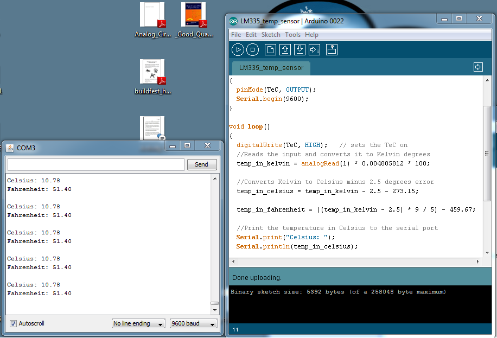Toggle the Autoscroll checkbox
The height and width of the screenshot is (338, 497).
click(13, 323)
